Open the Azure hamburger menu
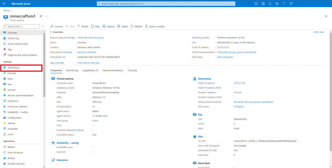This screenshot has width=332, height=168. coord(5,4)
